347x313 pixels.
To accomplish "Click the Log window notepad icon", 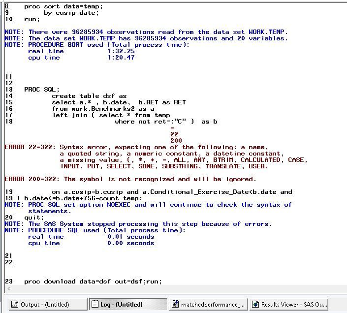I will pyautogui.click(x=95, y=304).
